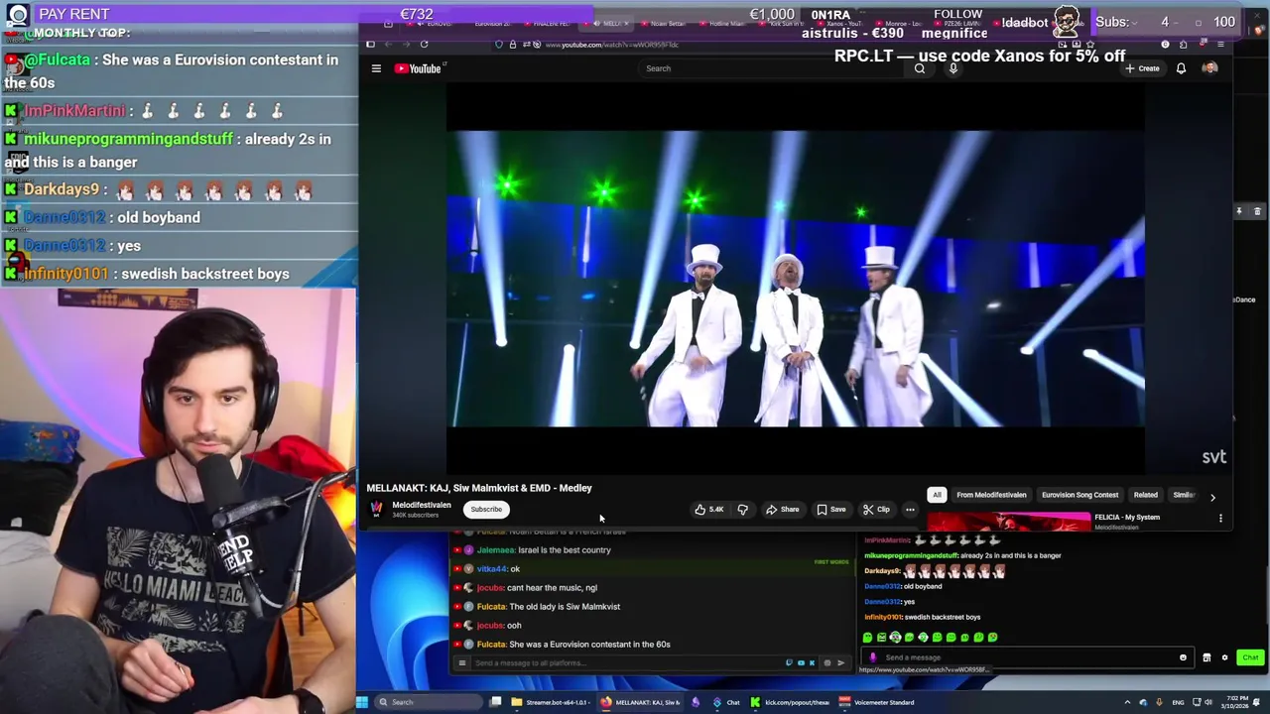
Task: Open the YouTube hamburger guide menu
Action: click(x=376, y=68)
